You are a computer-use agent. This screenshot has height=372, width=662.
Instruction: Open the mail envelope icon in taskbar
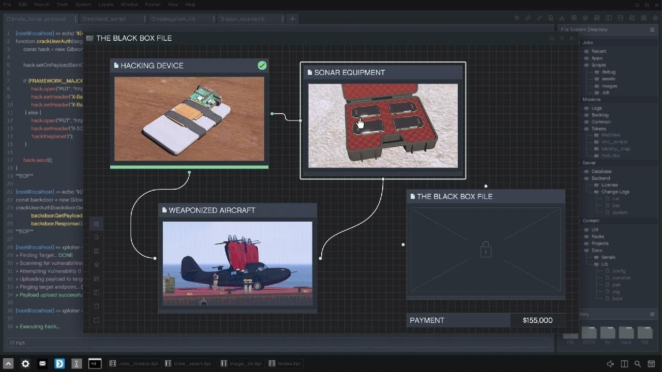pyautogui.click(x=42, y=364)
